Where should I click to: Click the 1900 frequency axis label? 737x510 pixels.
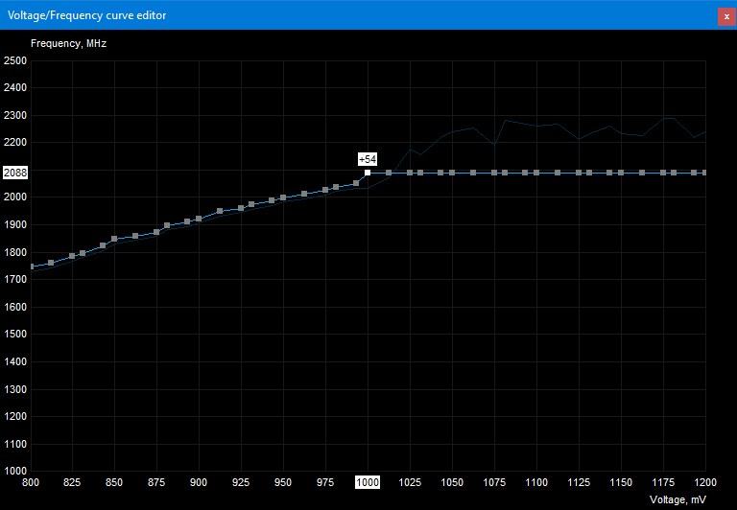click(x=15, y=225)
